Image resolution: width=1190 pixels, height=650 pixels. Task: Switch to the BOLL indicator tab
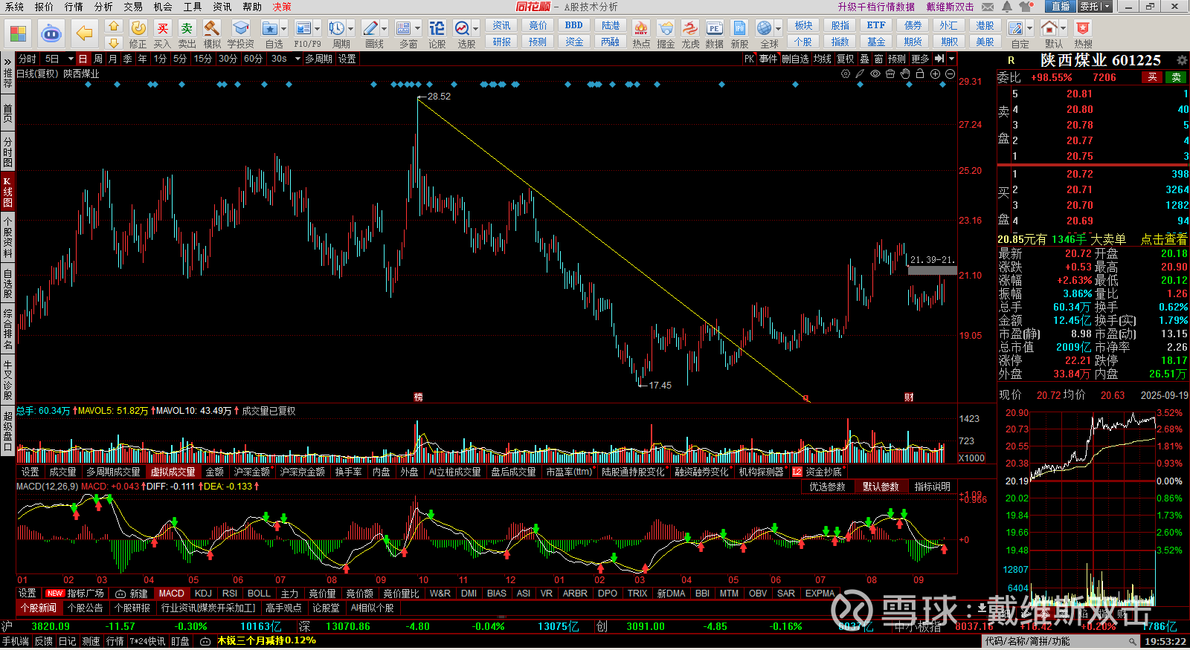pos(259,594)
